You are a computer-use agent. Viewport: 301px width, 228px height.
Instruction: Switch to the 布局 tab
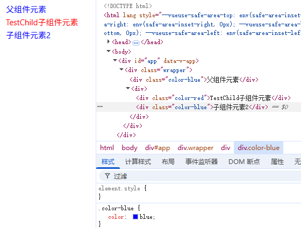168,161
